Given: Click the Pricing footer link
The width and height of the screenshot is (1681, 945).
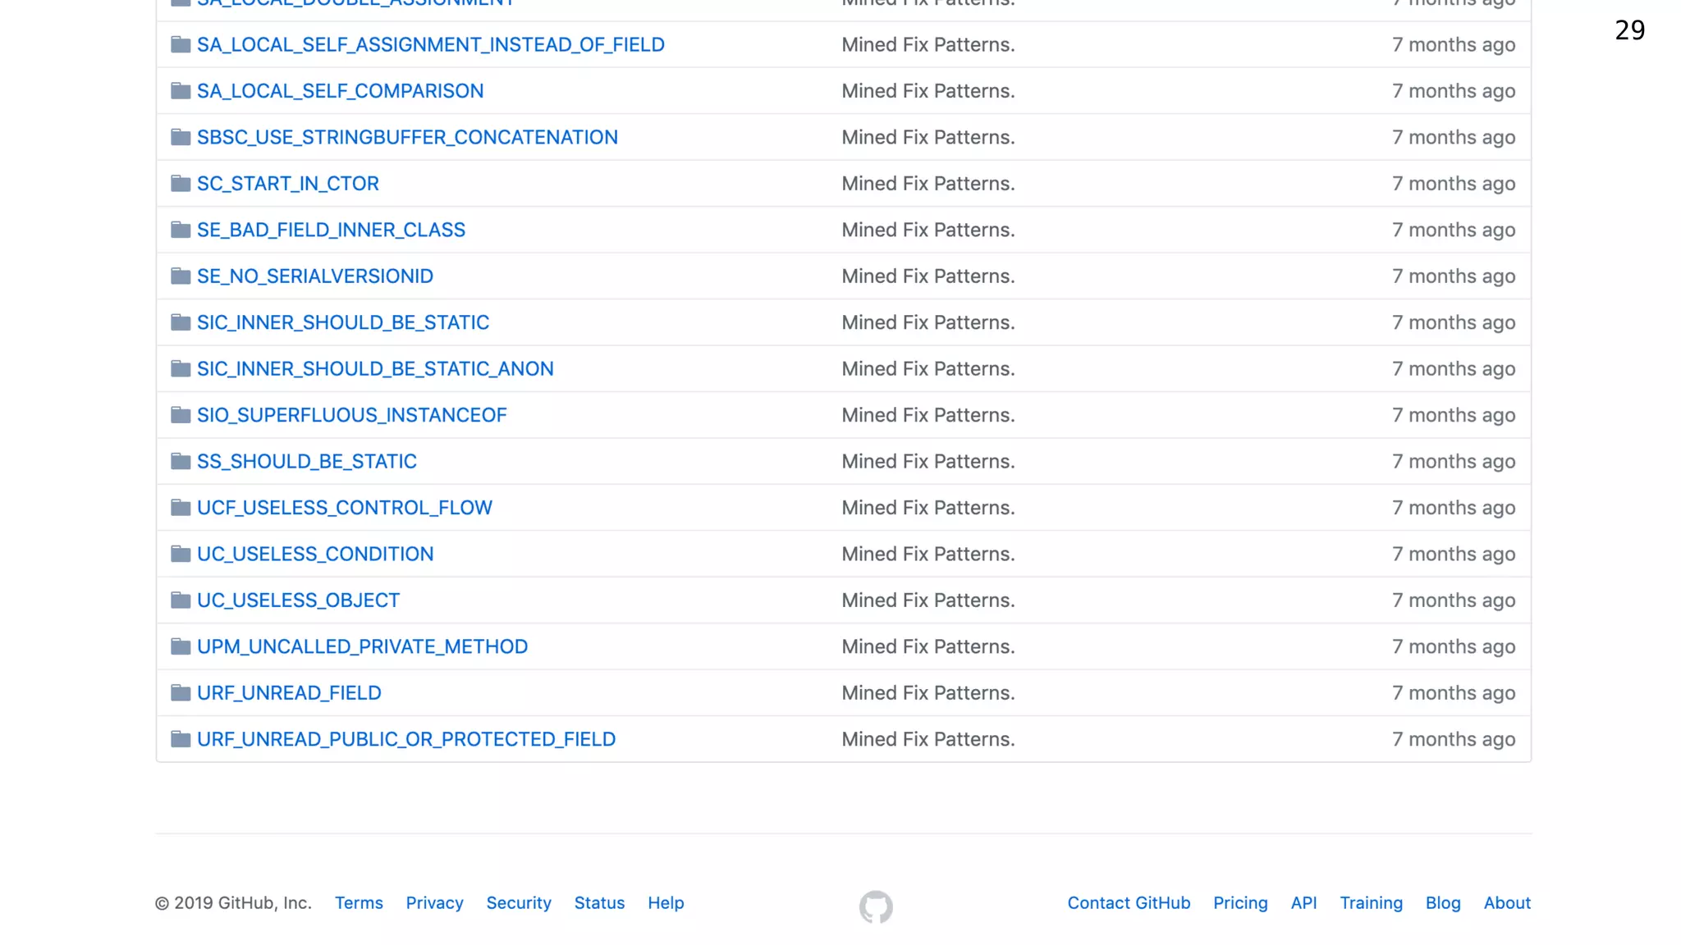Looking at the screenshot, I should 1240,903.
